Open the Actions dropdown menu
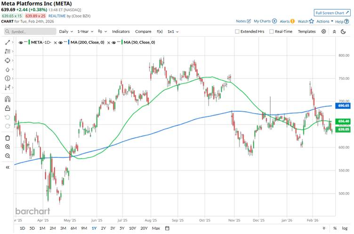 click(324, 21)
